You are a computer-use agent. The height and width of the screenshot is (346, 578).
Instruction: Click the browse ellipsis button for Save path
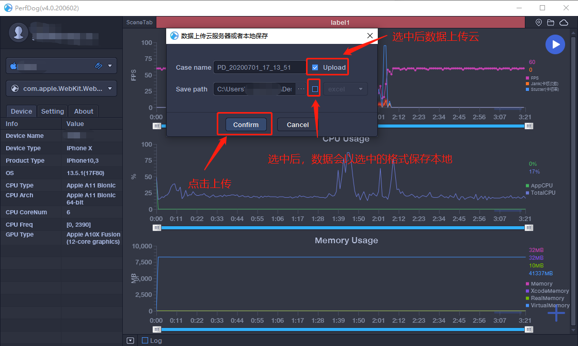(x=301, y=89)
